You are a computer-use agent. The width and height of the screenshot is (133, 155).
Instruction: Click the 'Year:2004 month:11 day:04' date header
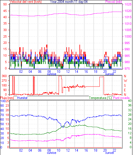pyautogui.click(x=69, y=2)
